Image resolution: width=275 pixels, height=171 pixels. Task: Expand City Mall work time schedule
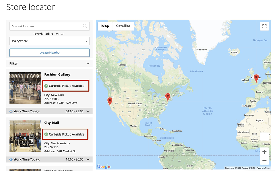88,160
